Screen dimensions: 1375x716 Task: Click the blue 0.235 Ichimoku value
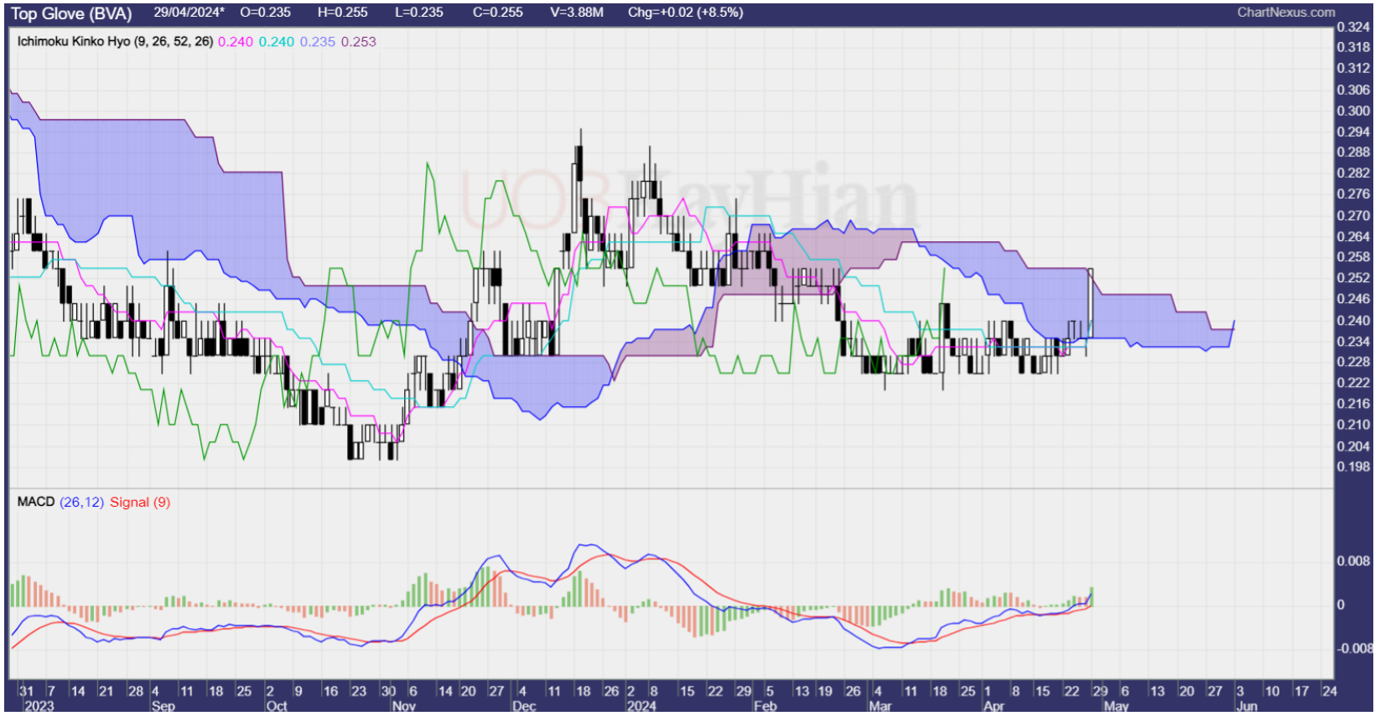point(318,42)
